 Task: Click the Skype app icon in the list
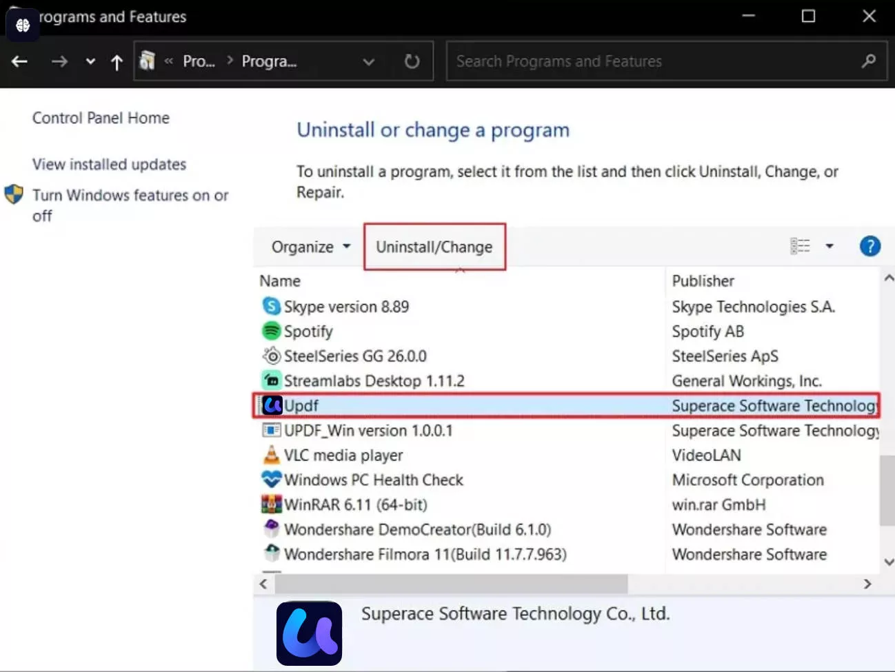pos(271,306)
